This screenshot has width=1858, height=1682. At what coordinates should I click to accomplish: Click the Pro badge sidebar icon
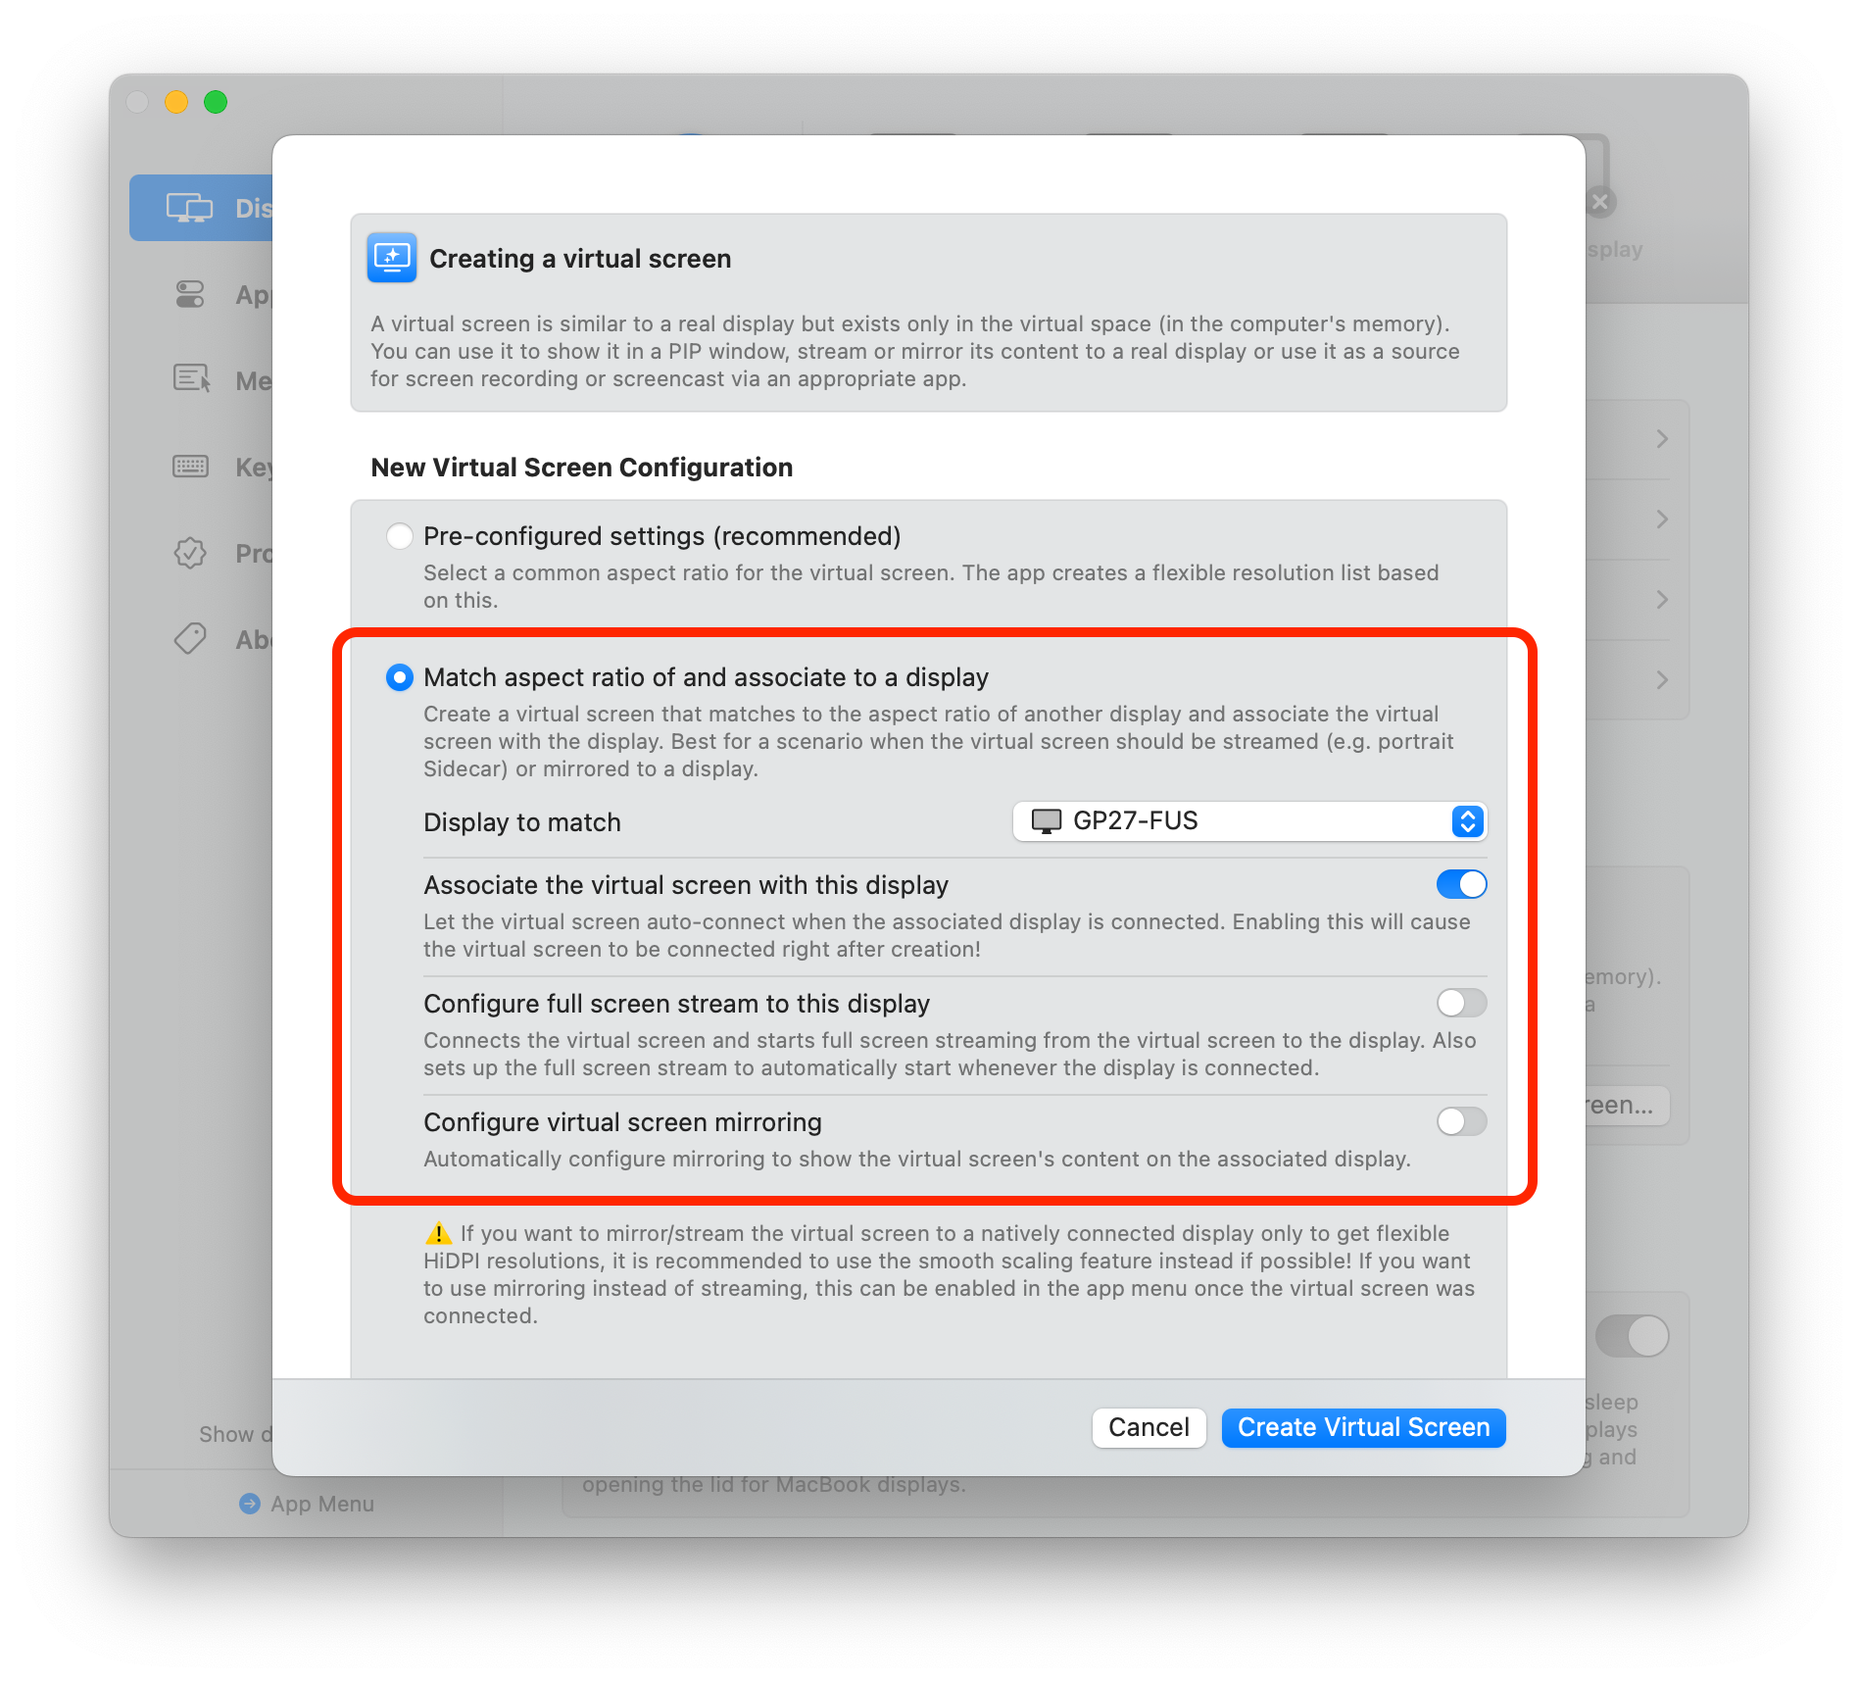pyautogui.click(x=190, y=553)
